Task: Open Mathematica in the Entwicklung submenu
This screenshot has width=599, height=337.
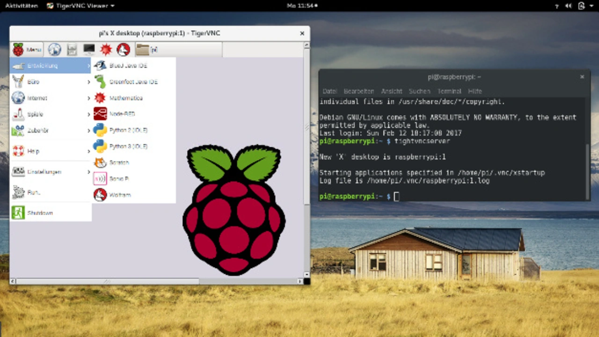Action: [134, 98]
